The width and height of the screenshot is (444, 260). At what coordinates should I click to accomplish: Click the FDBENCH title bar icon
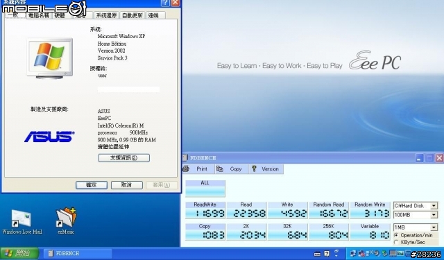[x=185, y=157]
